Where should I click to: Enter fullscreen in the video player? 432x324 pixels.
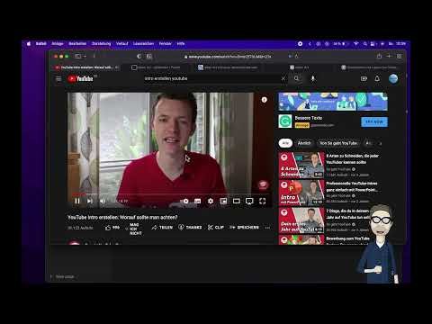[262, 201]
